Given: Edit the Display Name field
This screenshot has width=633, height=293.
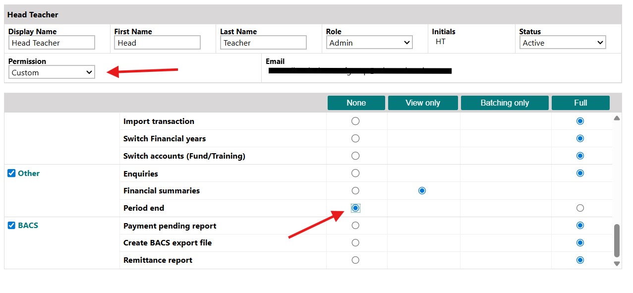Looking at the screenshot, I should [51, 43].
